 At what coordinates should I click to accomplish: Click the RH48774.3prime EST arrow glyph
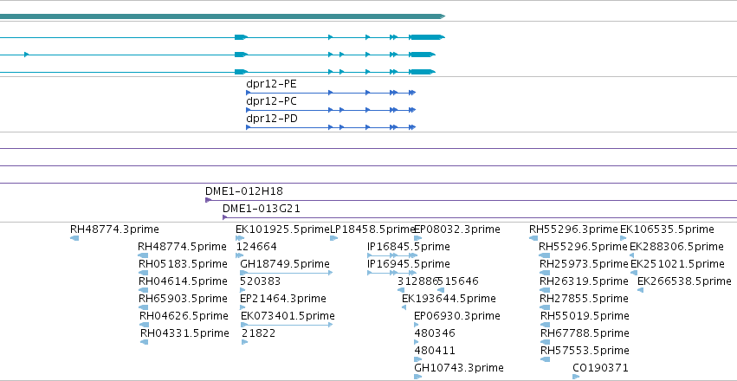click(74, 238)
